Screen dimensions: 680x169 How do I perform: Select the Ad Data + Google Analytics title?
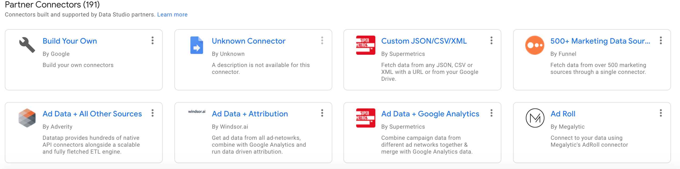click(430, 114)
